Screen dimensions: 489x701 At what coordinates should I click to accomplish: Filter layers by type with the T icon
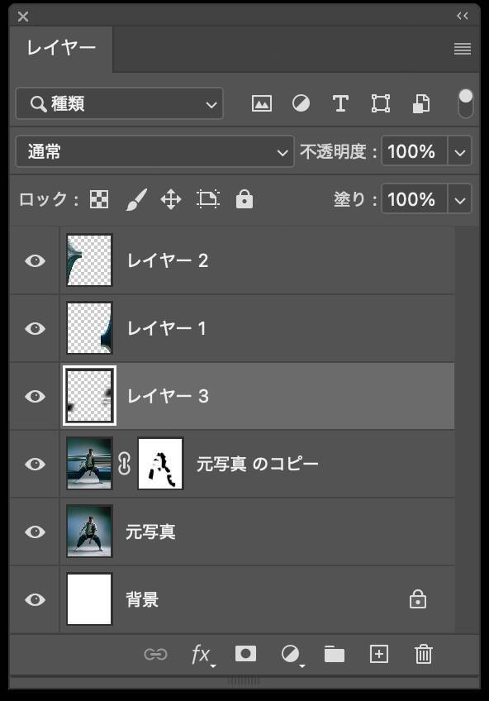pyautogui.click(x=340, y=103)
